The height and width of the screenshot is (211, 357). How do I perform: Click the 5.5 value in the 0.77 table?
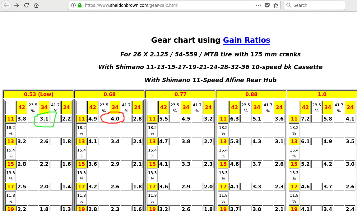click(x=164, y=119)
